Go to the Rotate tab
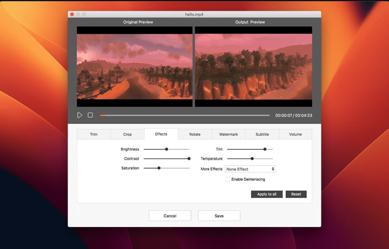The height and width of the screenshot is (249, 389). 195,134
